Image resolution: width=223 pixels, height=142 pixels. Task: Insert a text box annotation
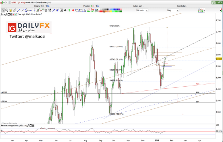pos(61,10)
